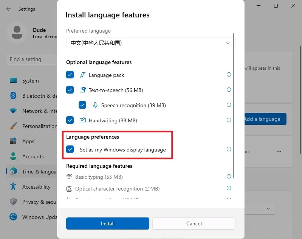Expand the dropdown in the background Settings window
Viewport: 302px width, 239px height.
click(x=268, y=209)
